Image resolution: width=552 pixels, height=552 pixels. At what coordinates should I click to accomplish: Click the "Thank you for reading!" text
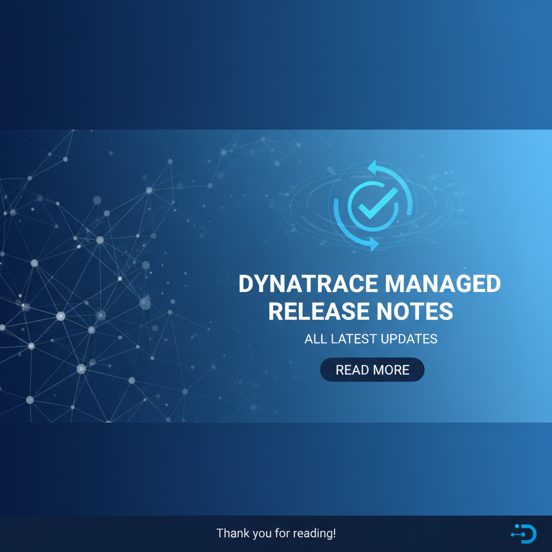[276, 533]
